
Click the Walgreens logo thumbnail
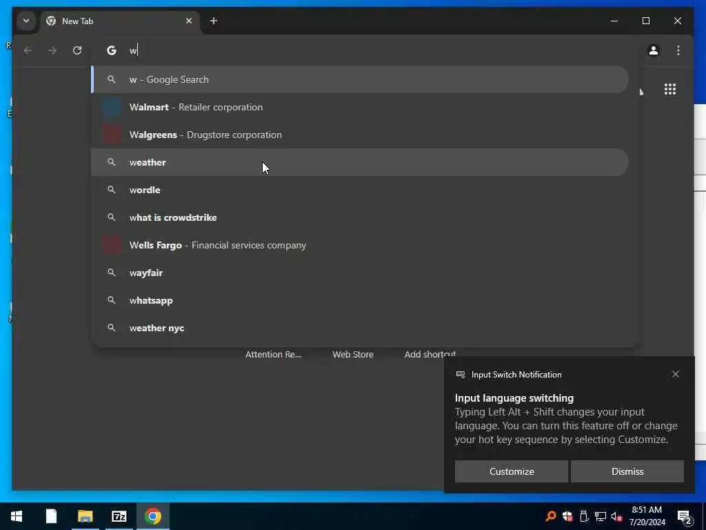coord(112,135)
